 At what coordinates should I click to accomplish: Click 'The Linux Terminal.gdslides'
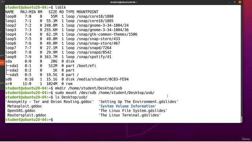point(130,115)
